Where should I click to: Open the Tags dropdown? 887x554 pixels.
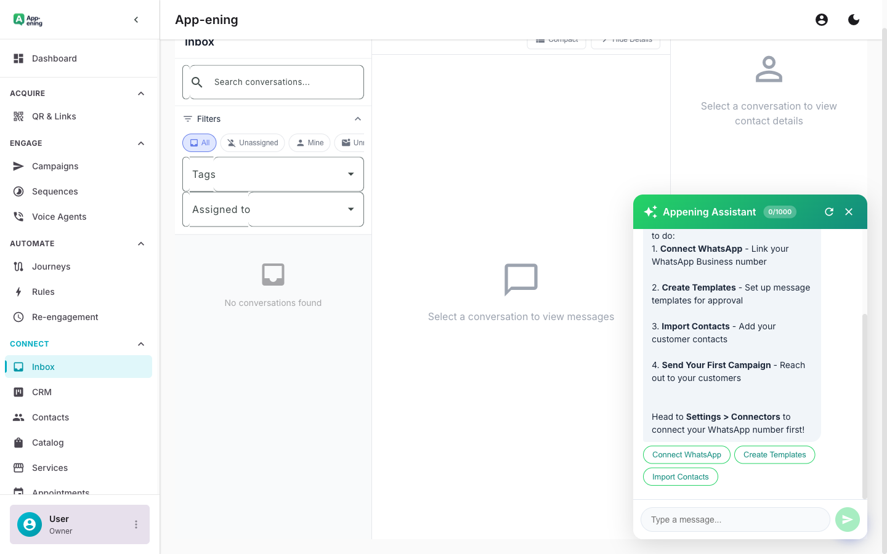pos(273,174)
